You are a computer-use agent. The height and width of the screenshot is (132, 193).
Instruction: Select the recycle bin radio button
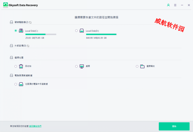[16, 66]
